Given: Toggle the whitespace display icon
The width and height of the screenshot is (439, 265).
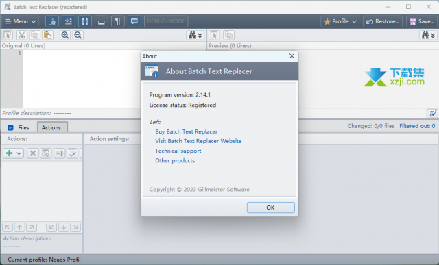Looking at the screenshot, I should (102, 21).
